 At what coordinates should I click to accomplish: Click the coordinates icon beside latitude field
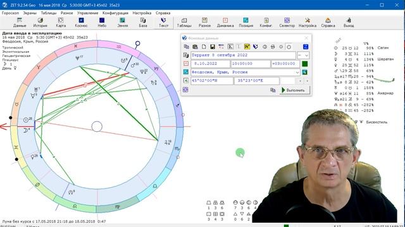(x=185, y=81)
